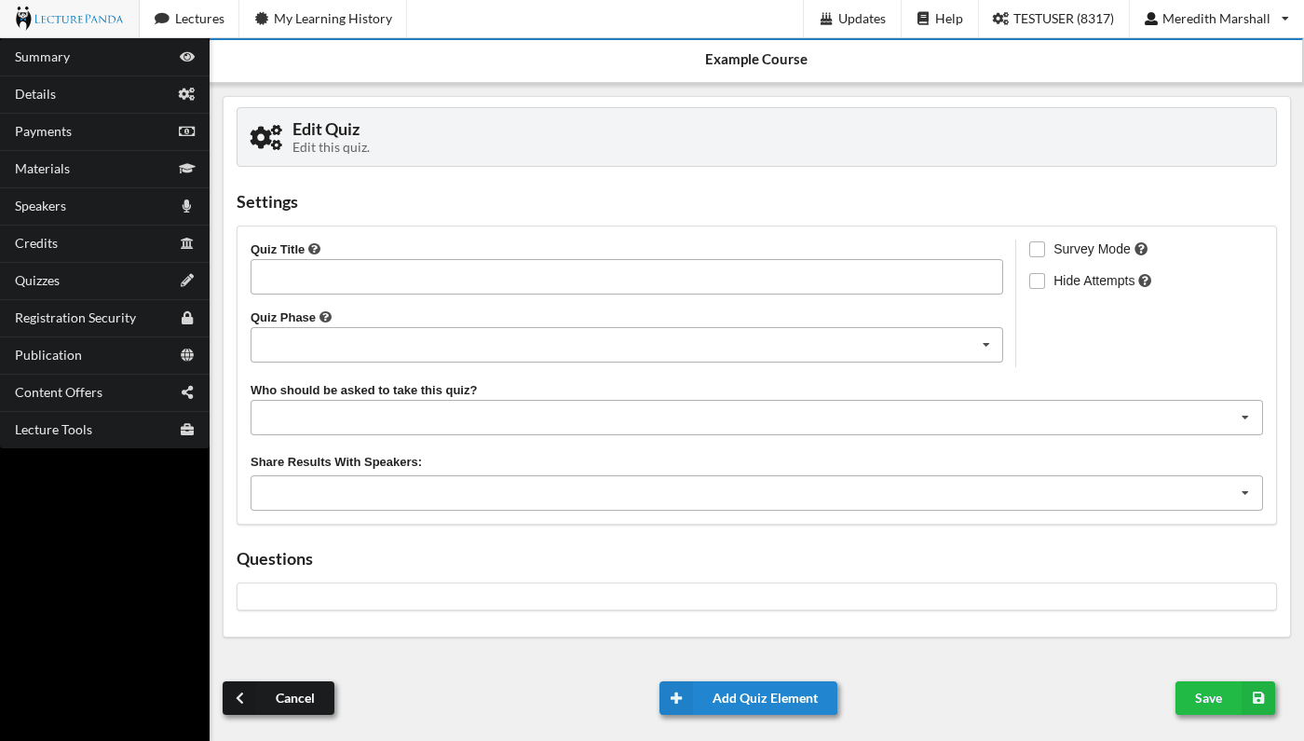Click the Survey Mode help icon
Image resolution: width=1304 pixels, height=741 pixels.
1141,249
